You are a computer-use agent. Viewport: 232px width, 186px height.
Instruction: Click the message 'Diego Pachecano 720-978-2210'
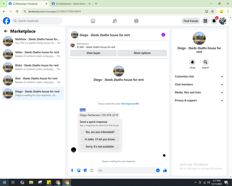[x=99, y=115]
